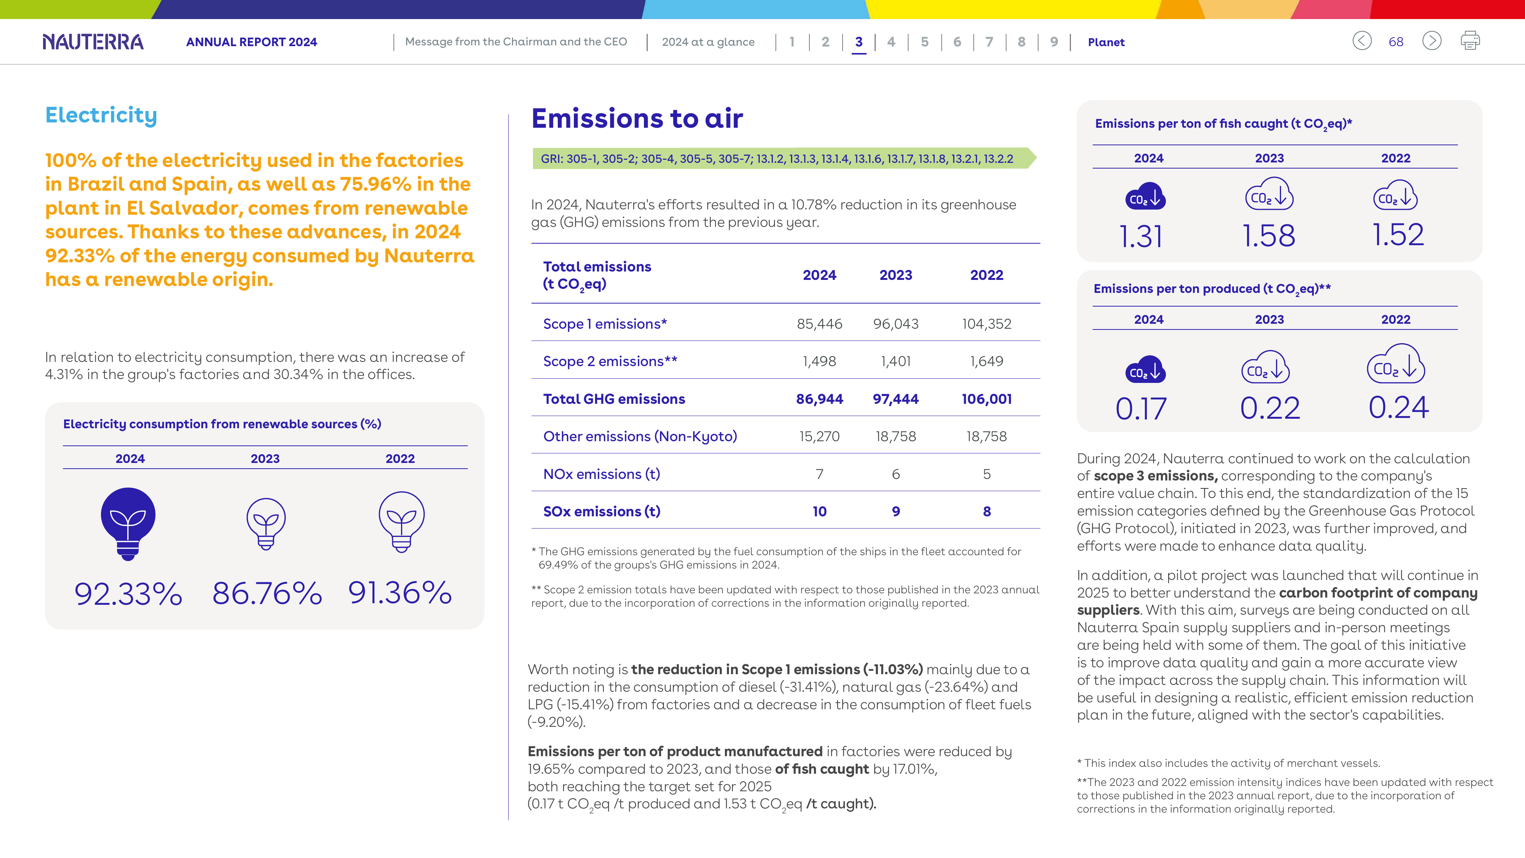Click the CO2 cloud icon above 0.17
Viewport: 1525px width, 858px height.
pos(1145,370)
